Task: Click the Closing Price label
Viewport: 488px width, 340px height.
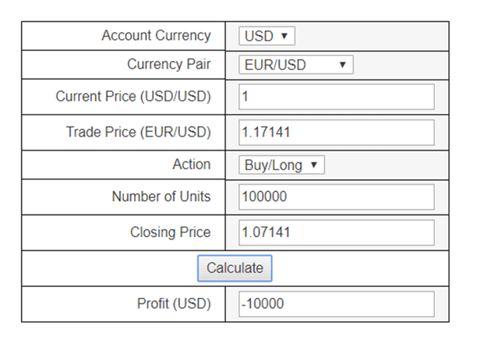Action: 170,232
